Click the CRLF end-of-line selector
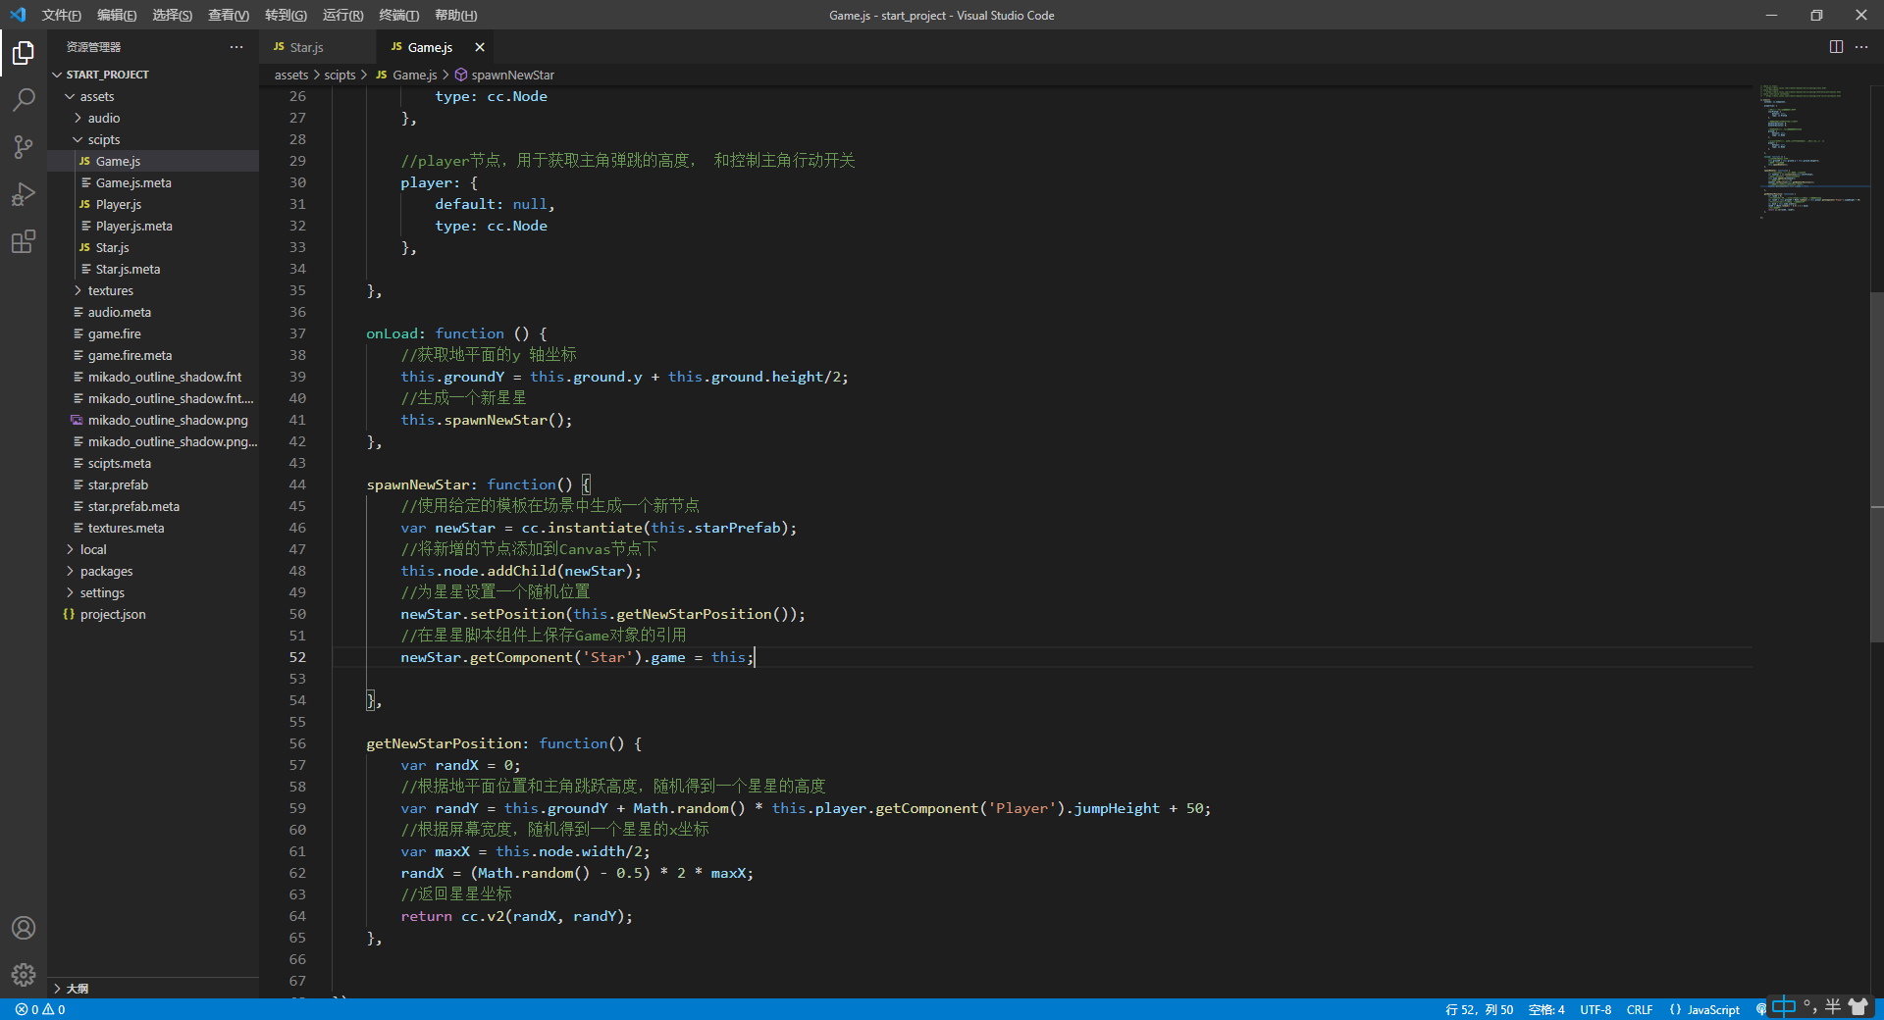 (1639, 1009)
